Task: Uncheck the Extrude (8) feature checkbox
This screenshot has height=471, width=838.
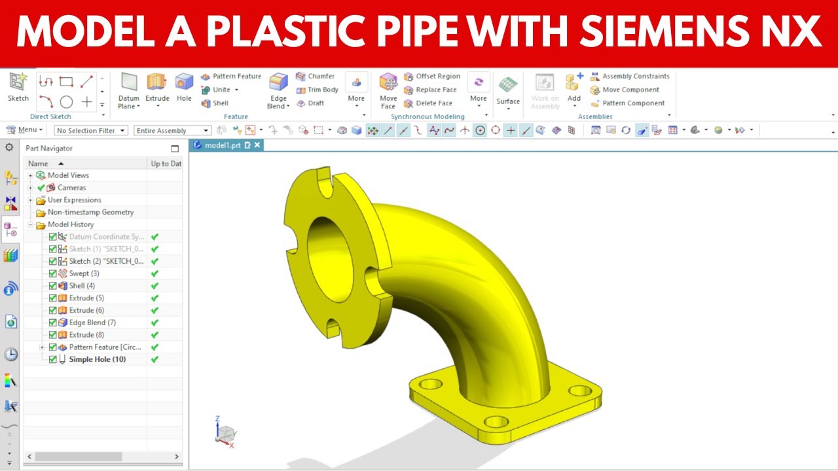Action: pos(53,335)
